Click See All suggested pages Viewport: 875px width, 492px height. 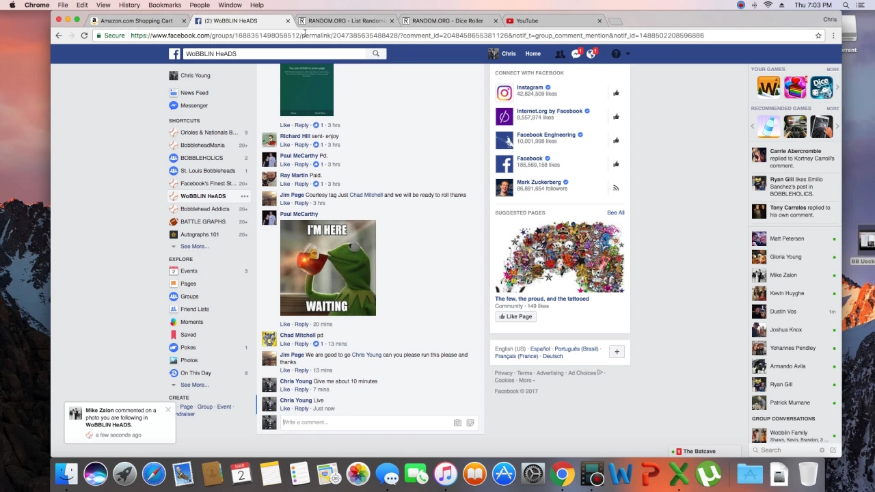point(615,213)
